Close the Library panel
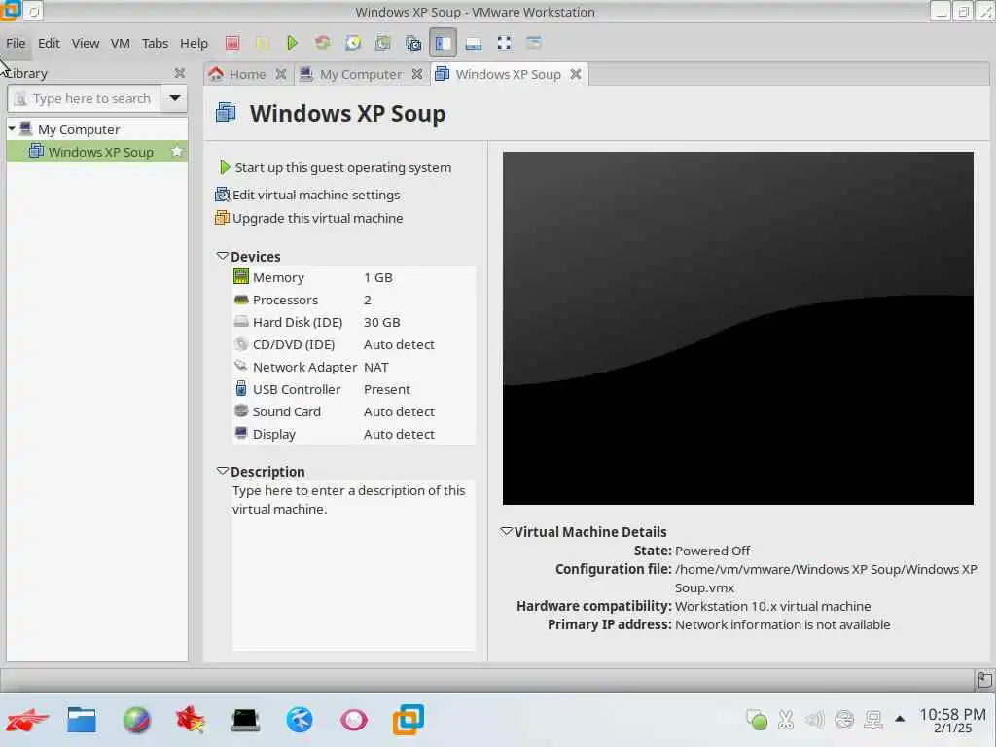This screenshot has height=747, width=996. (180, 73)
